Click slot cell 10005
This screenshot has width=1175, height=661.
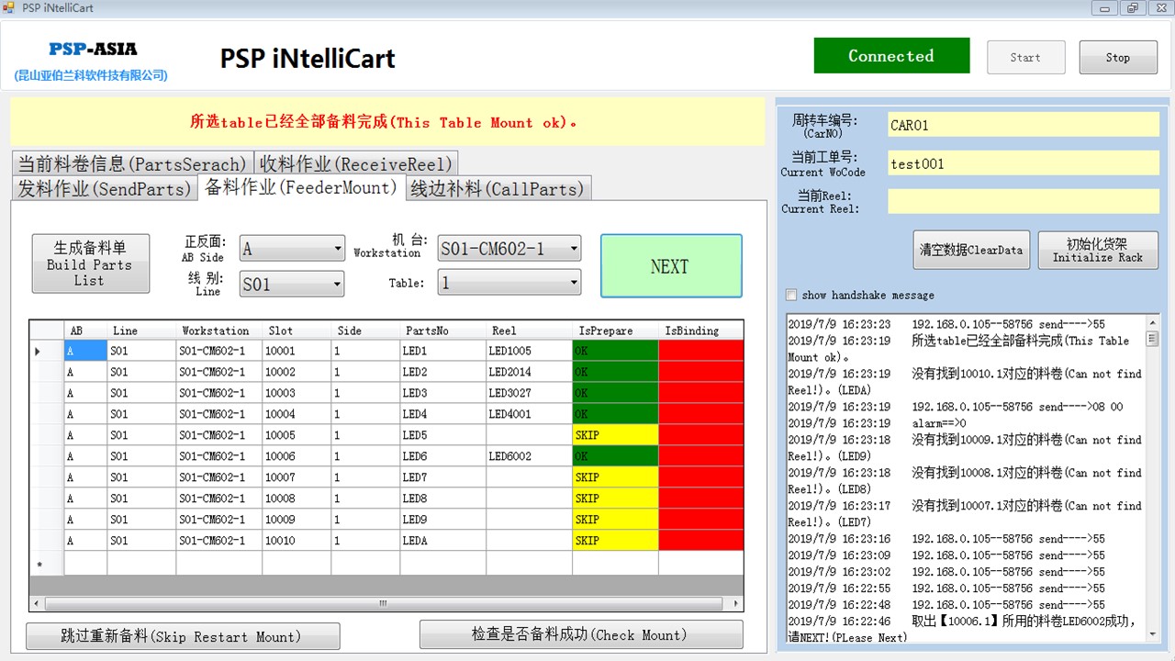tap(297, 435)
